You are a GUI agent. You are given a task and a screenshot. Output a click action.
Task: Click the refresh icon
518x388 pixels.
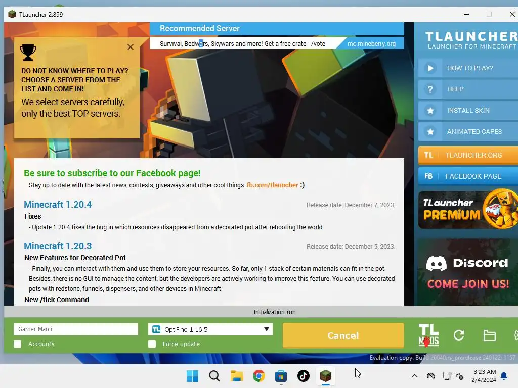click(459, 335)
